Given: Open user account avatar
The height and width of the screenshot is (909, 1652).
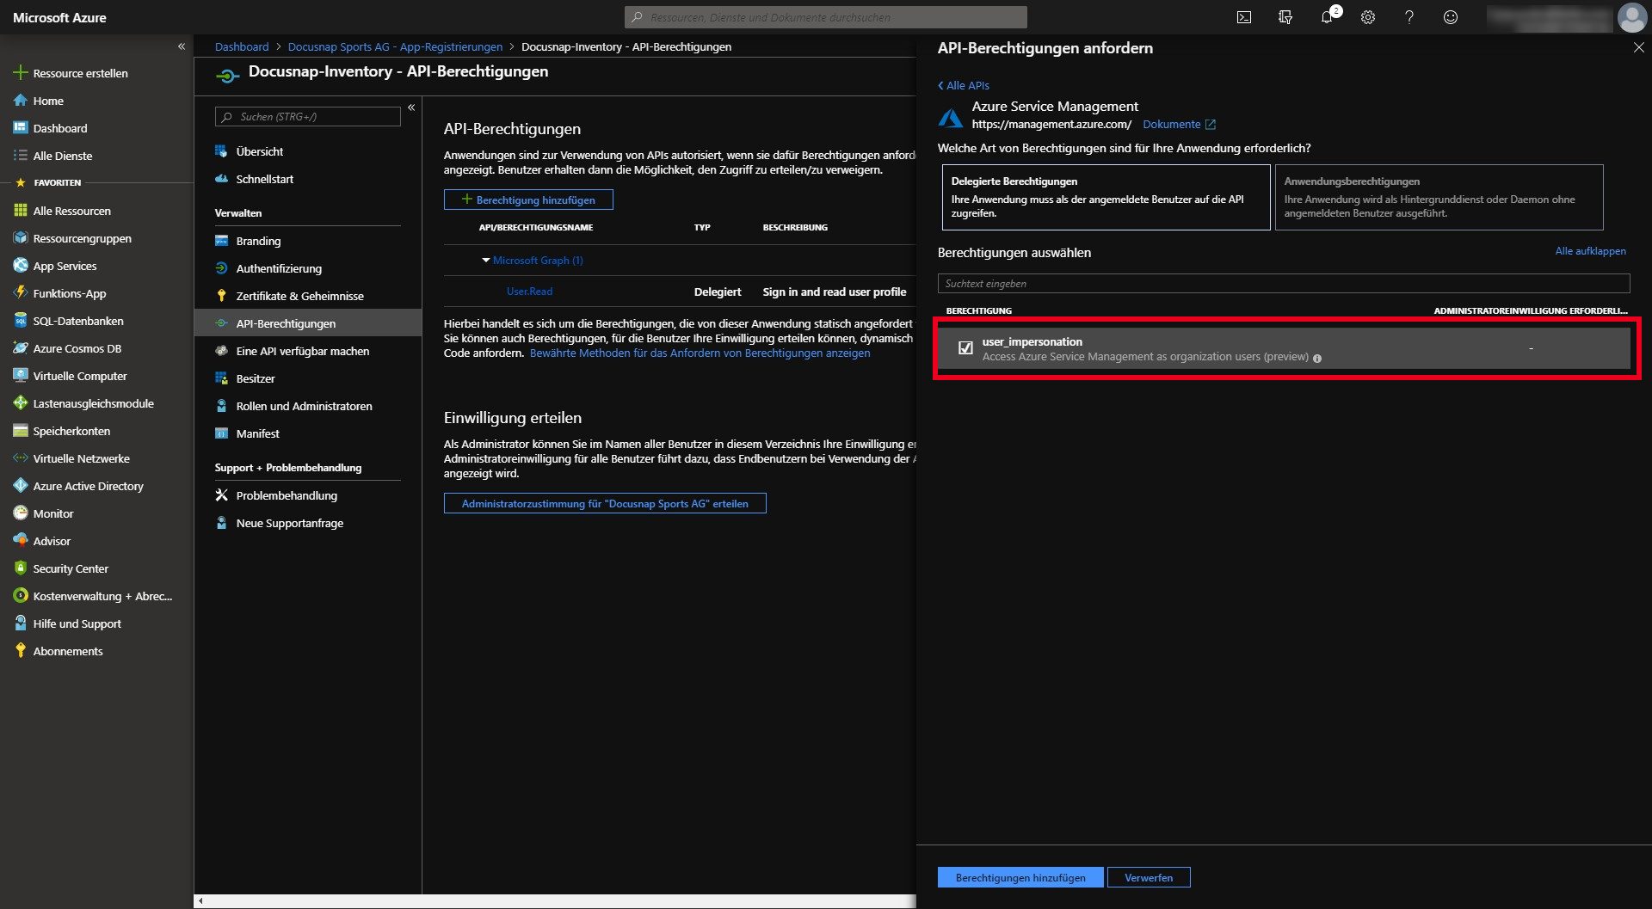Looking at the screenshot, I should point(1631,17).
